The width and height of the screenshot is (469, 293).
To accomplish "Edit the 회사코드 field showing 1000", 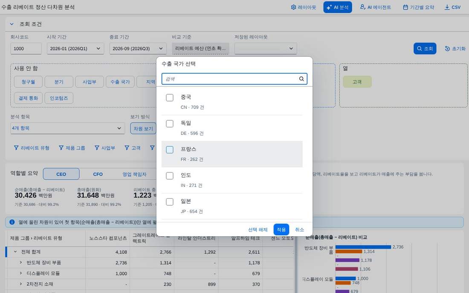I will (x=26, y=49).
